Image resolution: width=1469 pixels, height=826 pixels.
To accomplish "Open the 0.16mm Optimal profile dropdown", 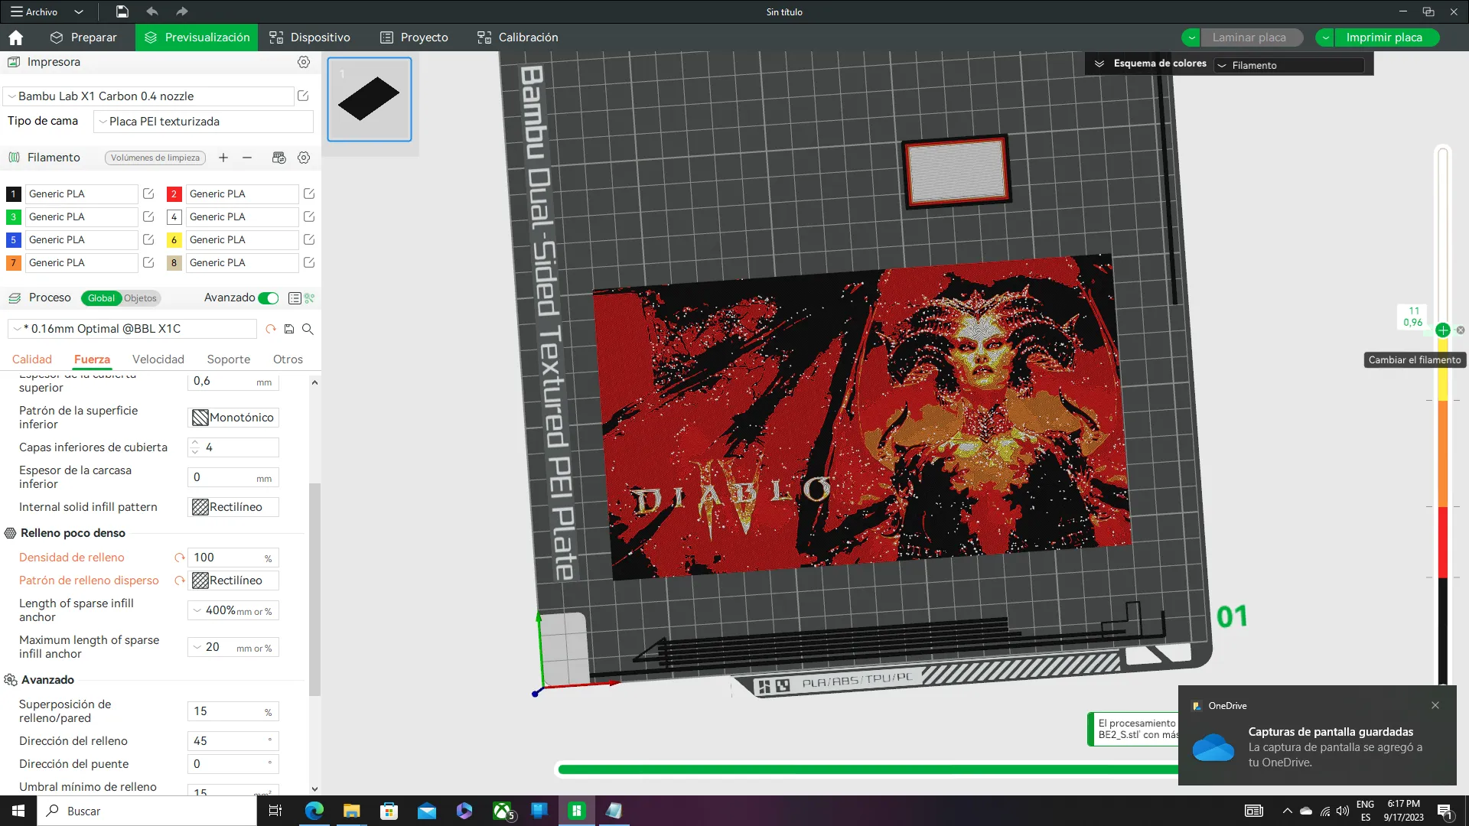I will click(130, 328).
